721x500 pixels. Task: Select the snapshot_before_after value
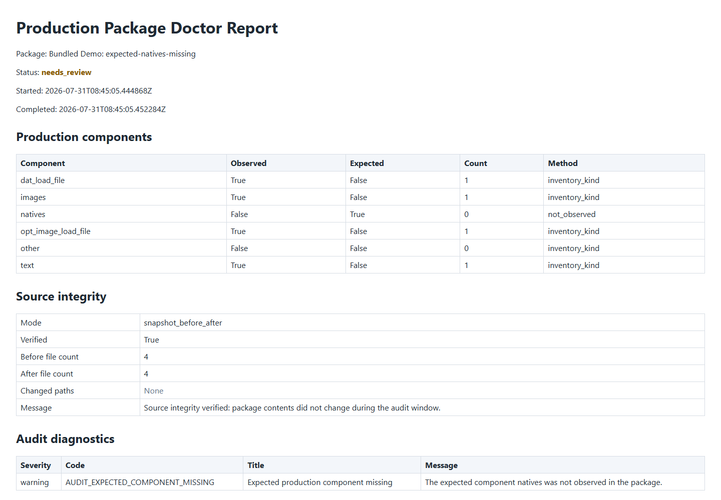(x=183, y=323)
